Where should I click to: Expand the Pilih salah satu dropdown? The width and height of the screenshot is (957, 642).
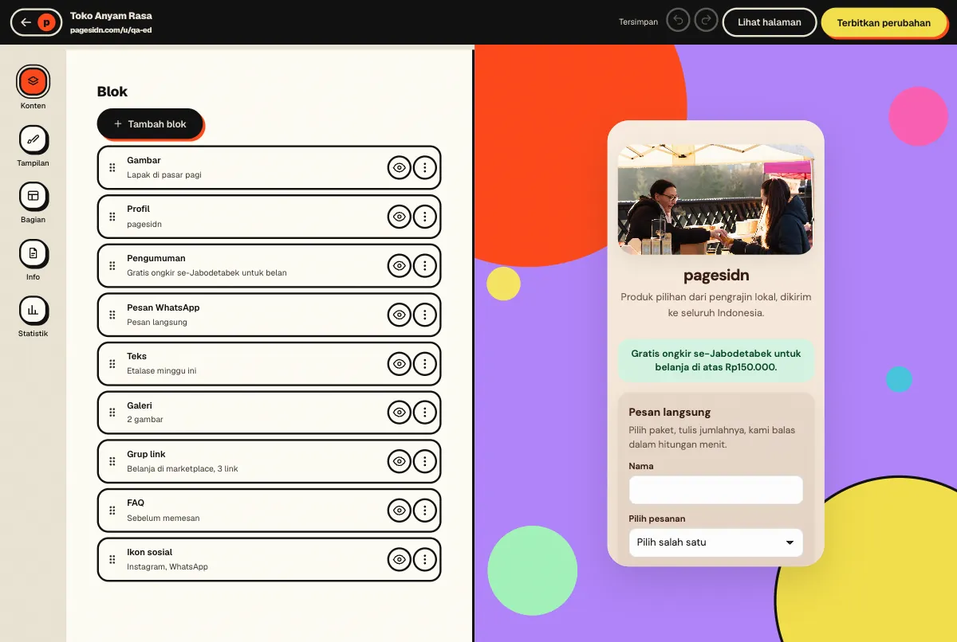click(715, 542)
